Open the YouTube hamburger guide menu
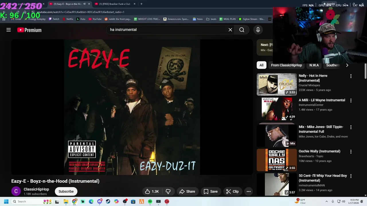367x206 pixels. click(x=9, y=30)
